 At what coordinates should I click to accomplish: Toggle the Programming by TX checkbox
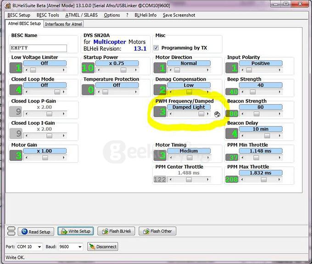tap(156, 48)
